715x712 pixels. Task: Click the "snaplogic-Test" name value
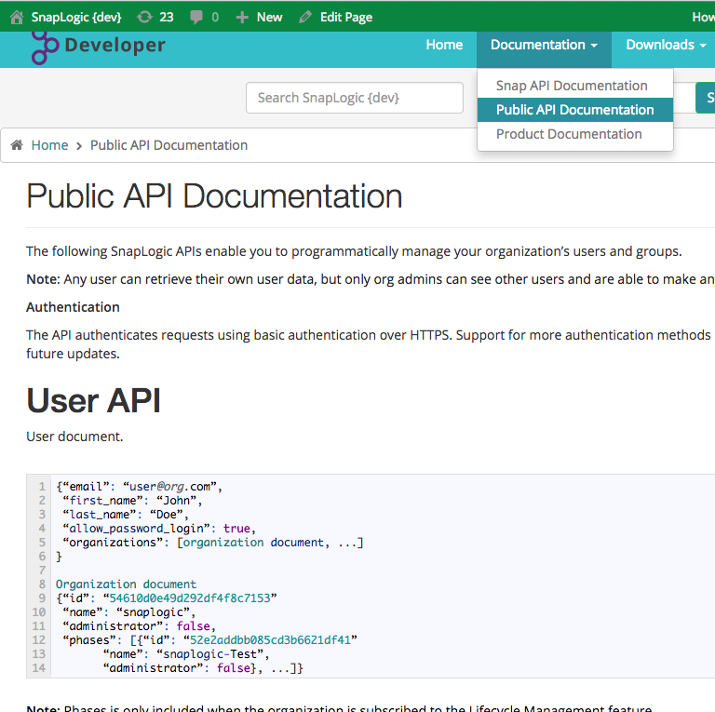(209, 654)
